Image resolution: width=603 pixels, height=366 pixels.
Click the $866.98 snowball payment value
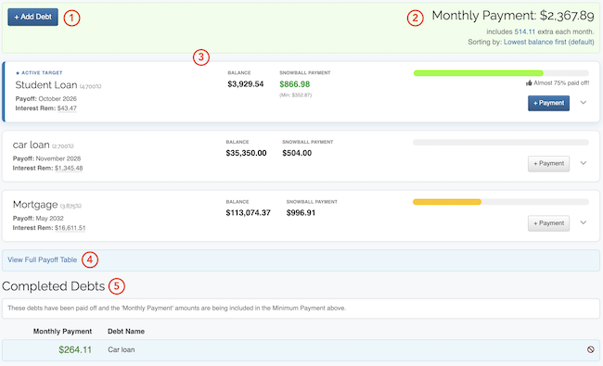295,84
